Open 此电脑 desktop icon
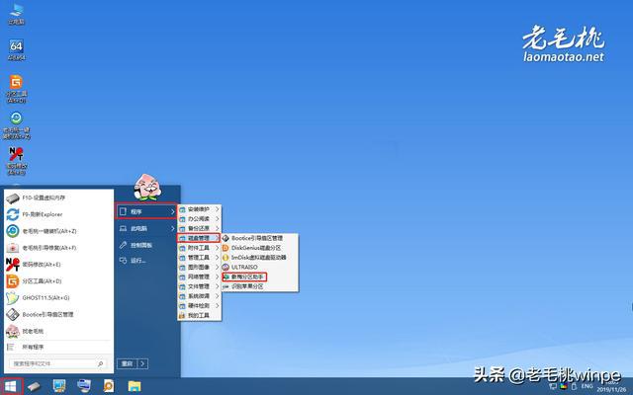The image size is (633, 395). click(16, 14)
